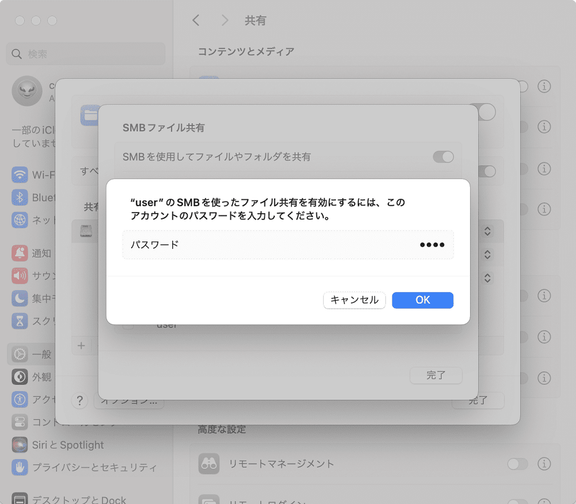The height and width of the screenshot is (504, 576).
Task: Open the sound speaker icon in sidebar
Action: coord(20,275)
